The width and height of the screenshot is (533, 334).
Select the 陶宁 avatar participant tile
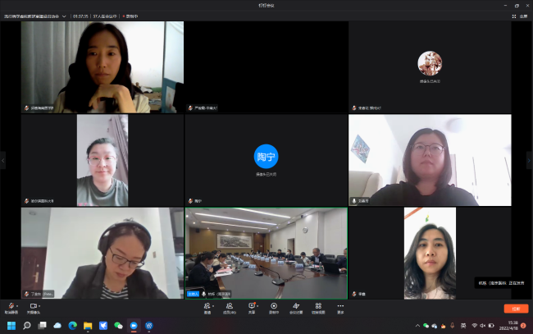[x=266, y=159]
